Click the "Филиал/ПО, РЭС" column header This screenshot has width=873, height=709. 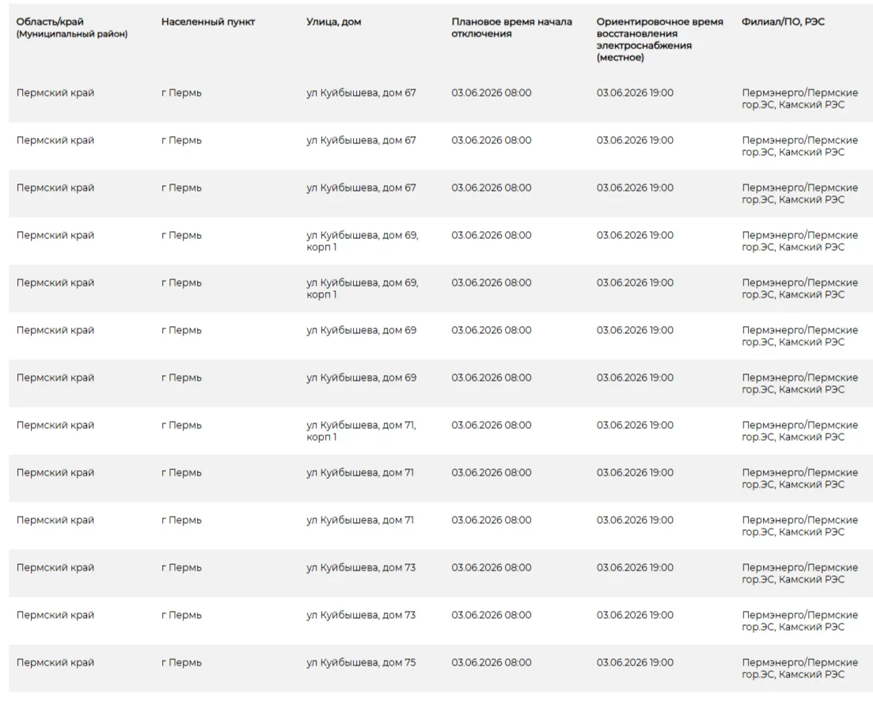point(783,21)
